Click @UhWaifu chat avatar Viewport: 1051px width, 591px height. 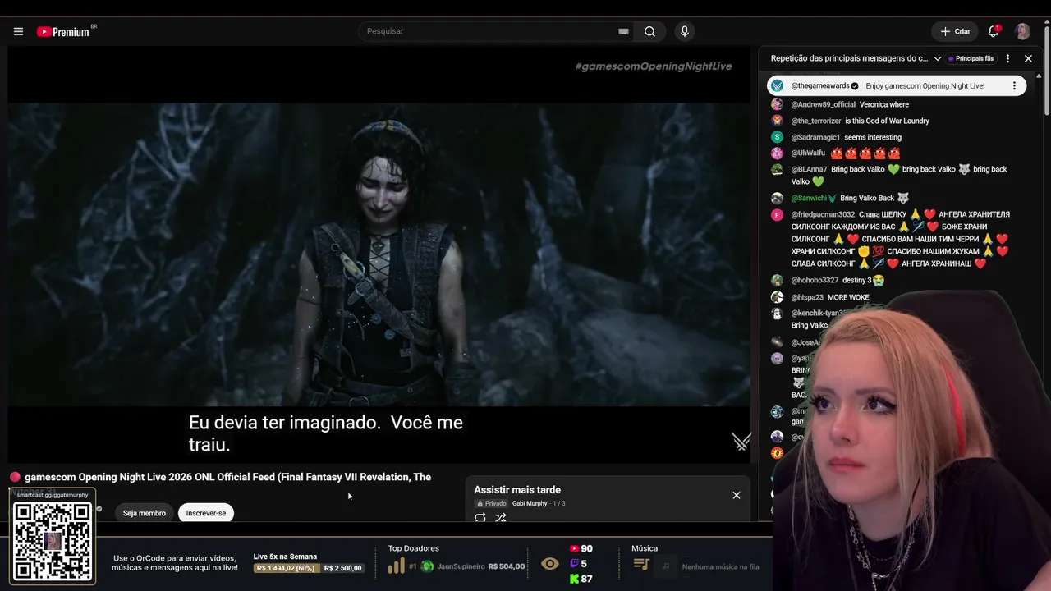777,153
